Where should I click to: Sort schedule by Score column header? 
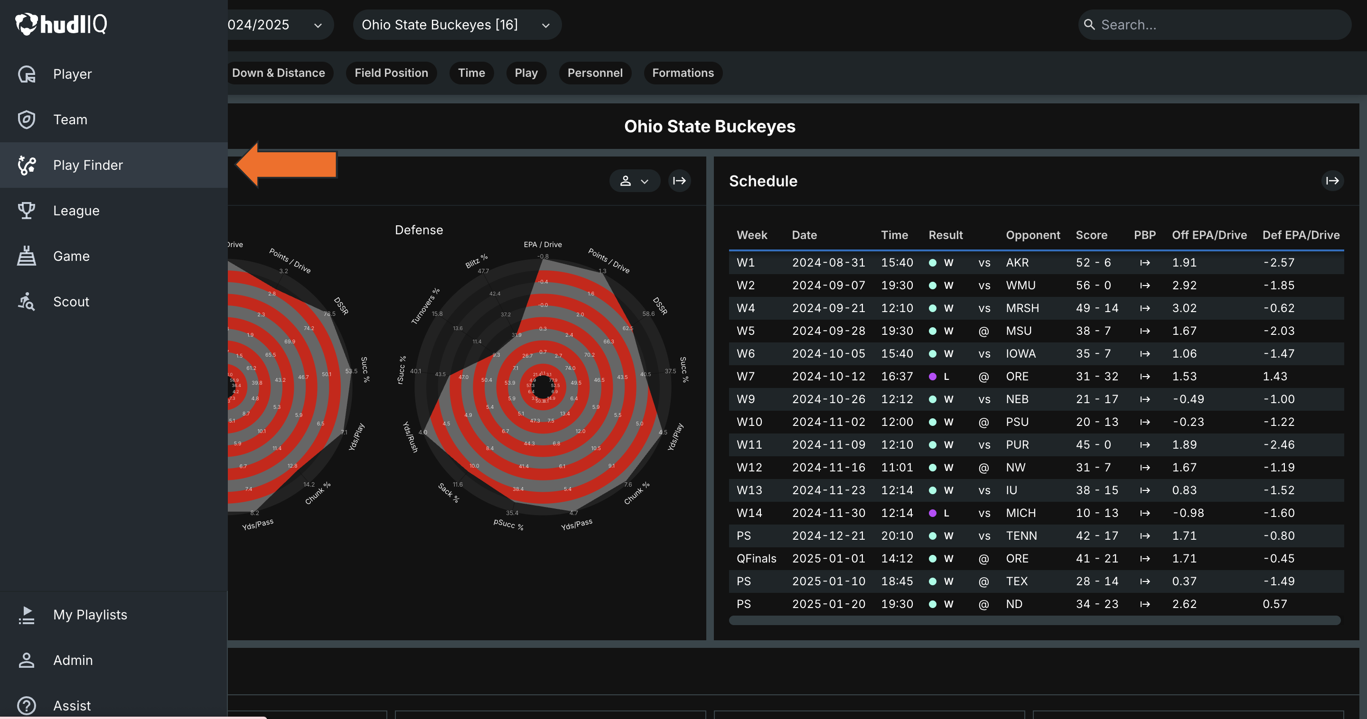1091,235
